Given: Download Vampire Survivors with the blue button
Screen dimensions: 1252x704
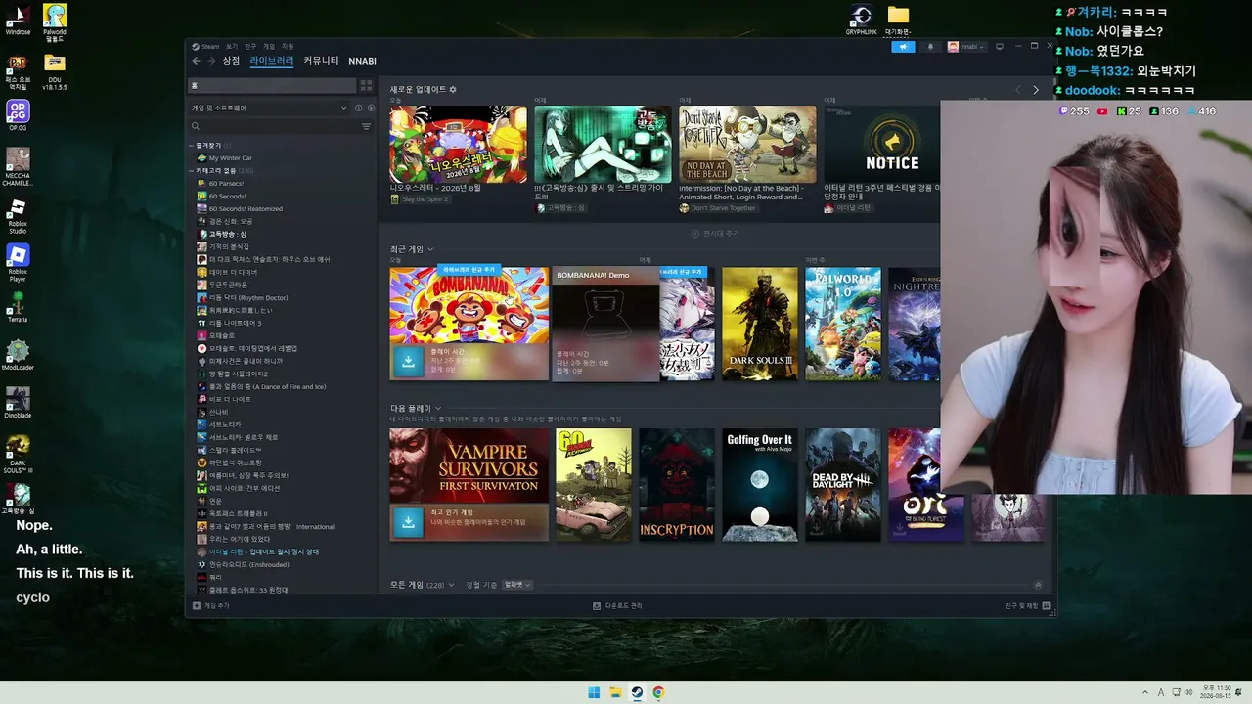Looking at the screenshot, I should pyautogui.click(x=407, y=522).
